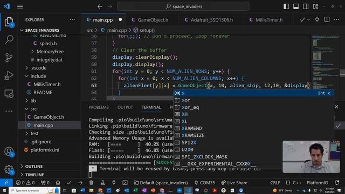The image size is (345, 194).
Task: Open Customize Layout button
Action: click(x=315, y=6)
